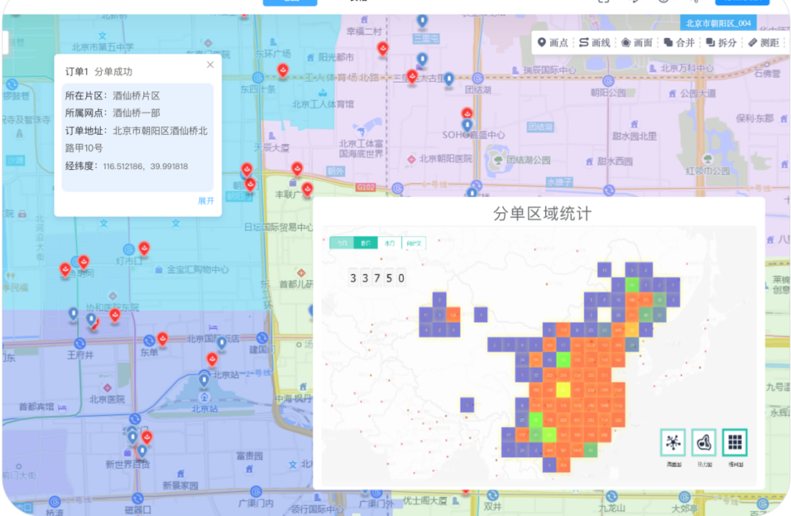Click the 金宝汇购物中心 map label
This screenshot has height=516, width=791.
pyautogui.click(x=198, y=270)
